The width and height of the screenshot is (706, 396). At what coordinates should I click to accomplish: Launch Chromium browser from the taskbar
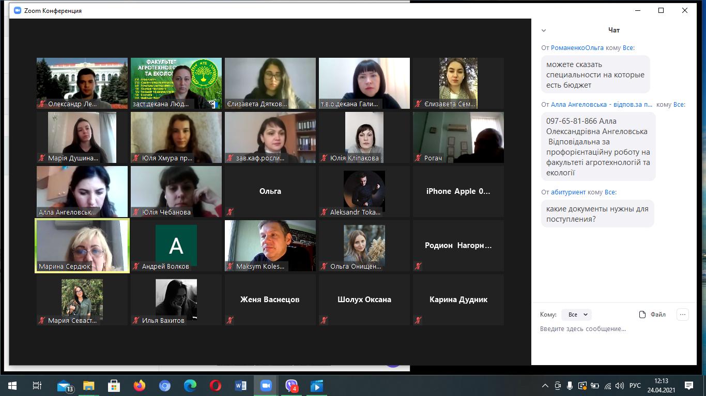165,386
